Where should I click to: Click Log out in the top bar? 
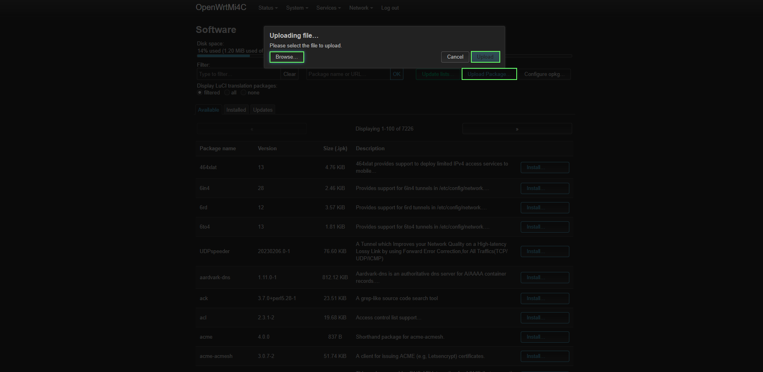390,8
